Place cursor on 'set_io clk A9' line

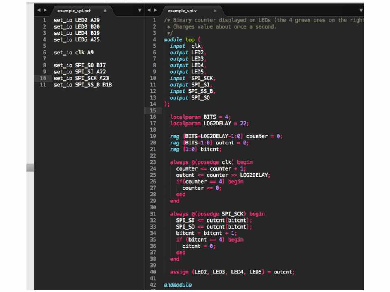[x=75, y=52]
